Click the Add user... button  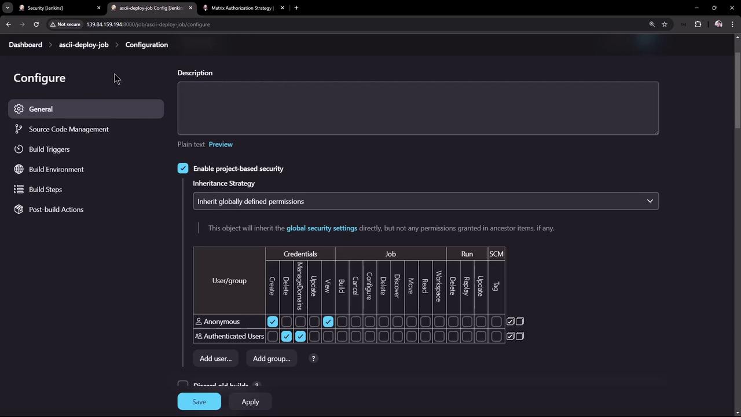tap(215, 359)
